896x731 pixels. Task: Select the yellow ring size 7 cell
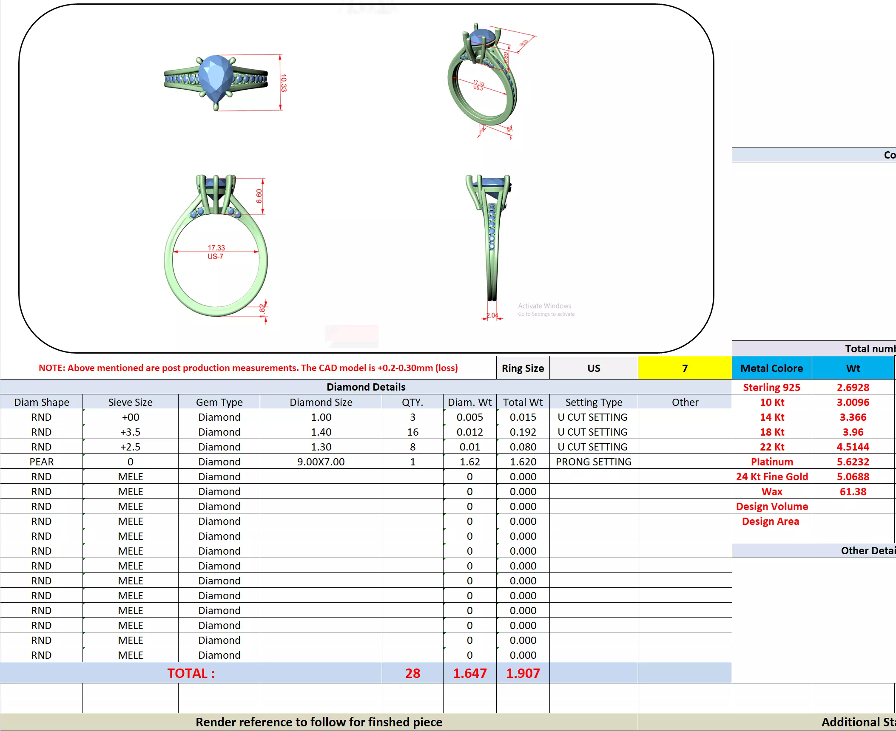[684, 368]
